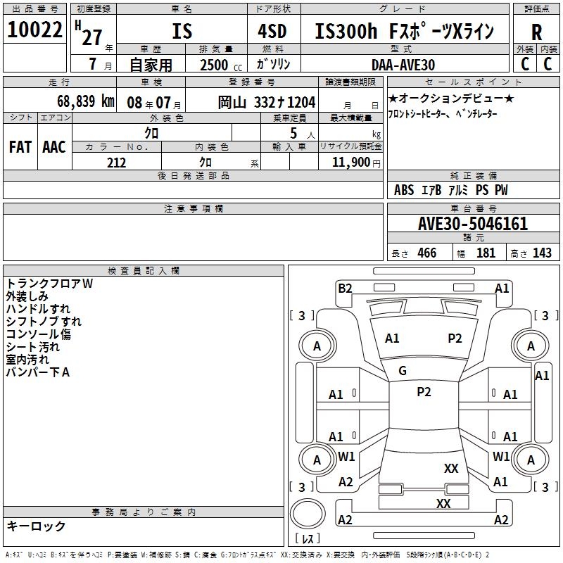Click registration number 岡山 332ナ1204
This screenshot has height=563, width=563.
point(267,103)
